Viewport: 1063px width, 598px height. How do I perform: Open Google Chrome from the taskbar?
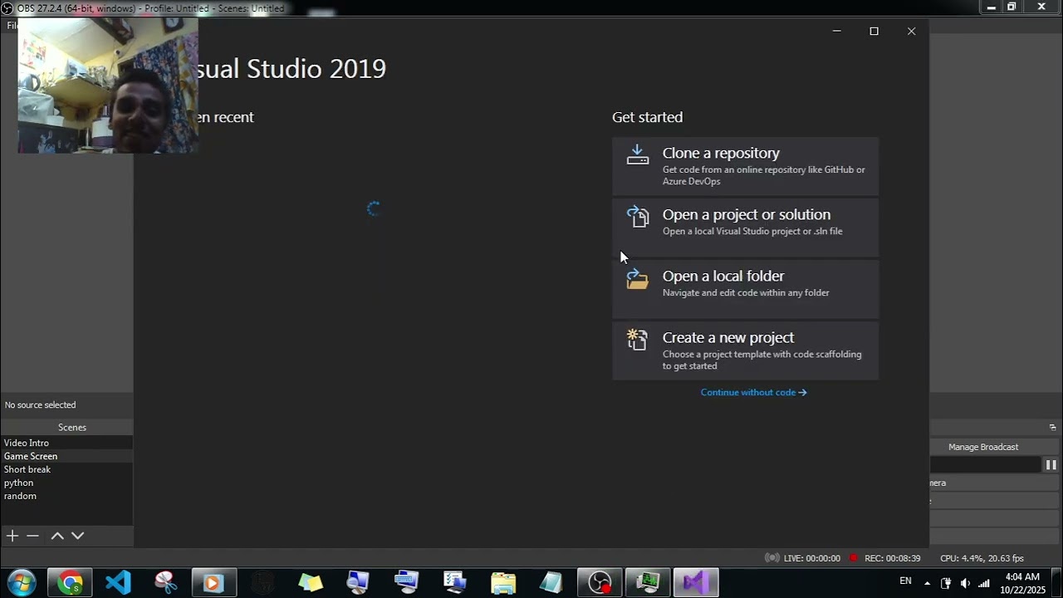tap(70, 582)
